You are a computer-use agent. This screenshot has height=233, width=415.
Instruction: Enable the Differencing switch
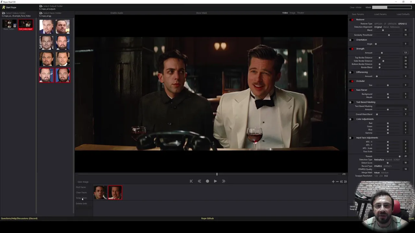pyautogui.click(x=352, y=72)
